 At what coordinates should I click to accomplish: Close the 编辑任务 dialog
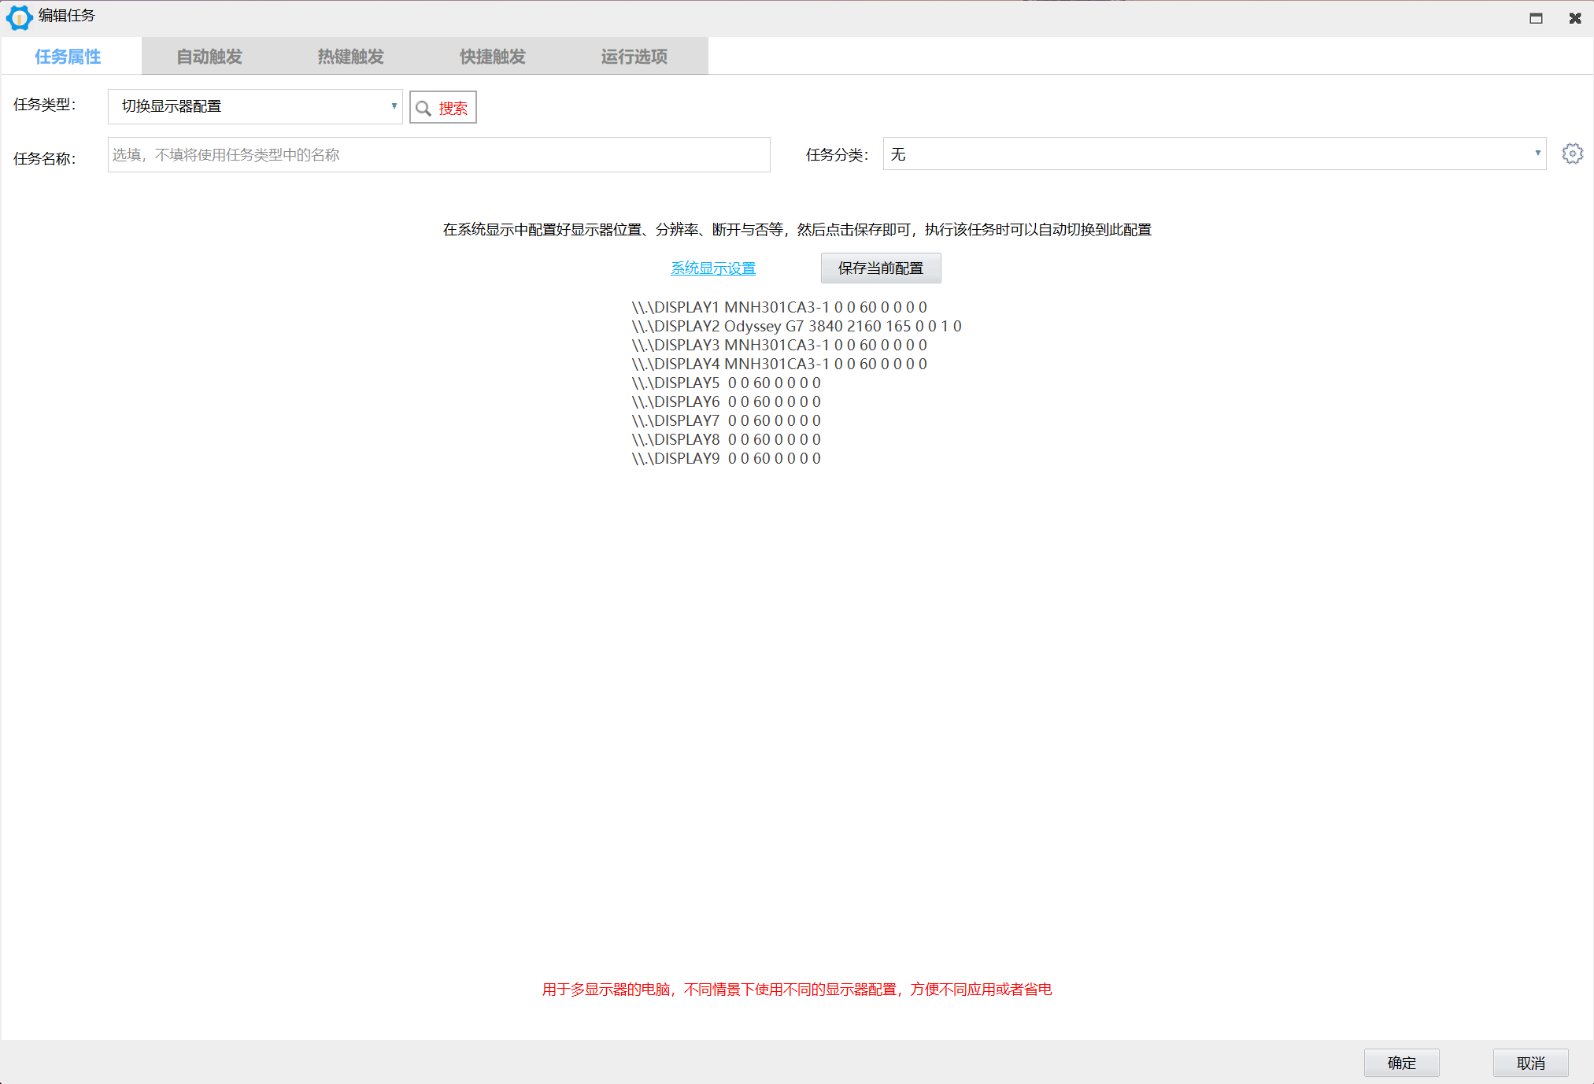point(1575,18)
